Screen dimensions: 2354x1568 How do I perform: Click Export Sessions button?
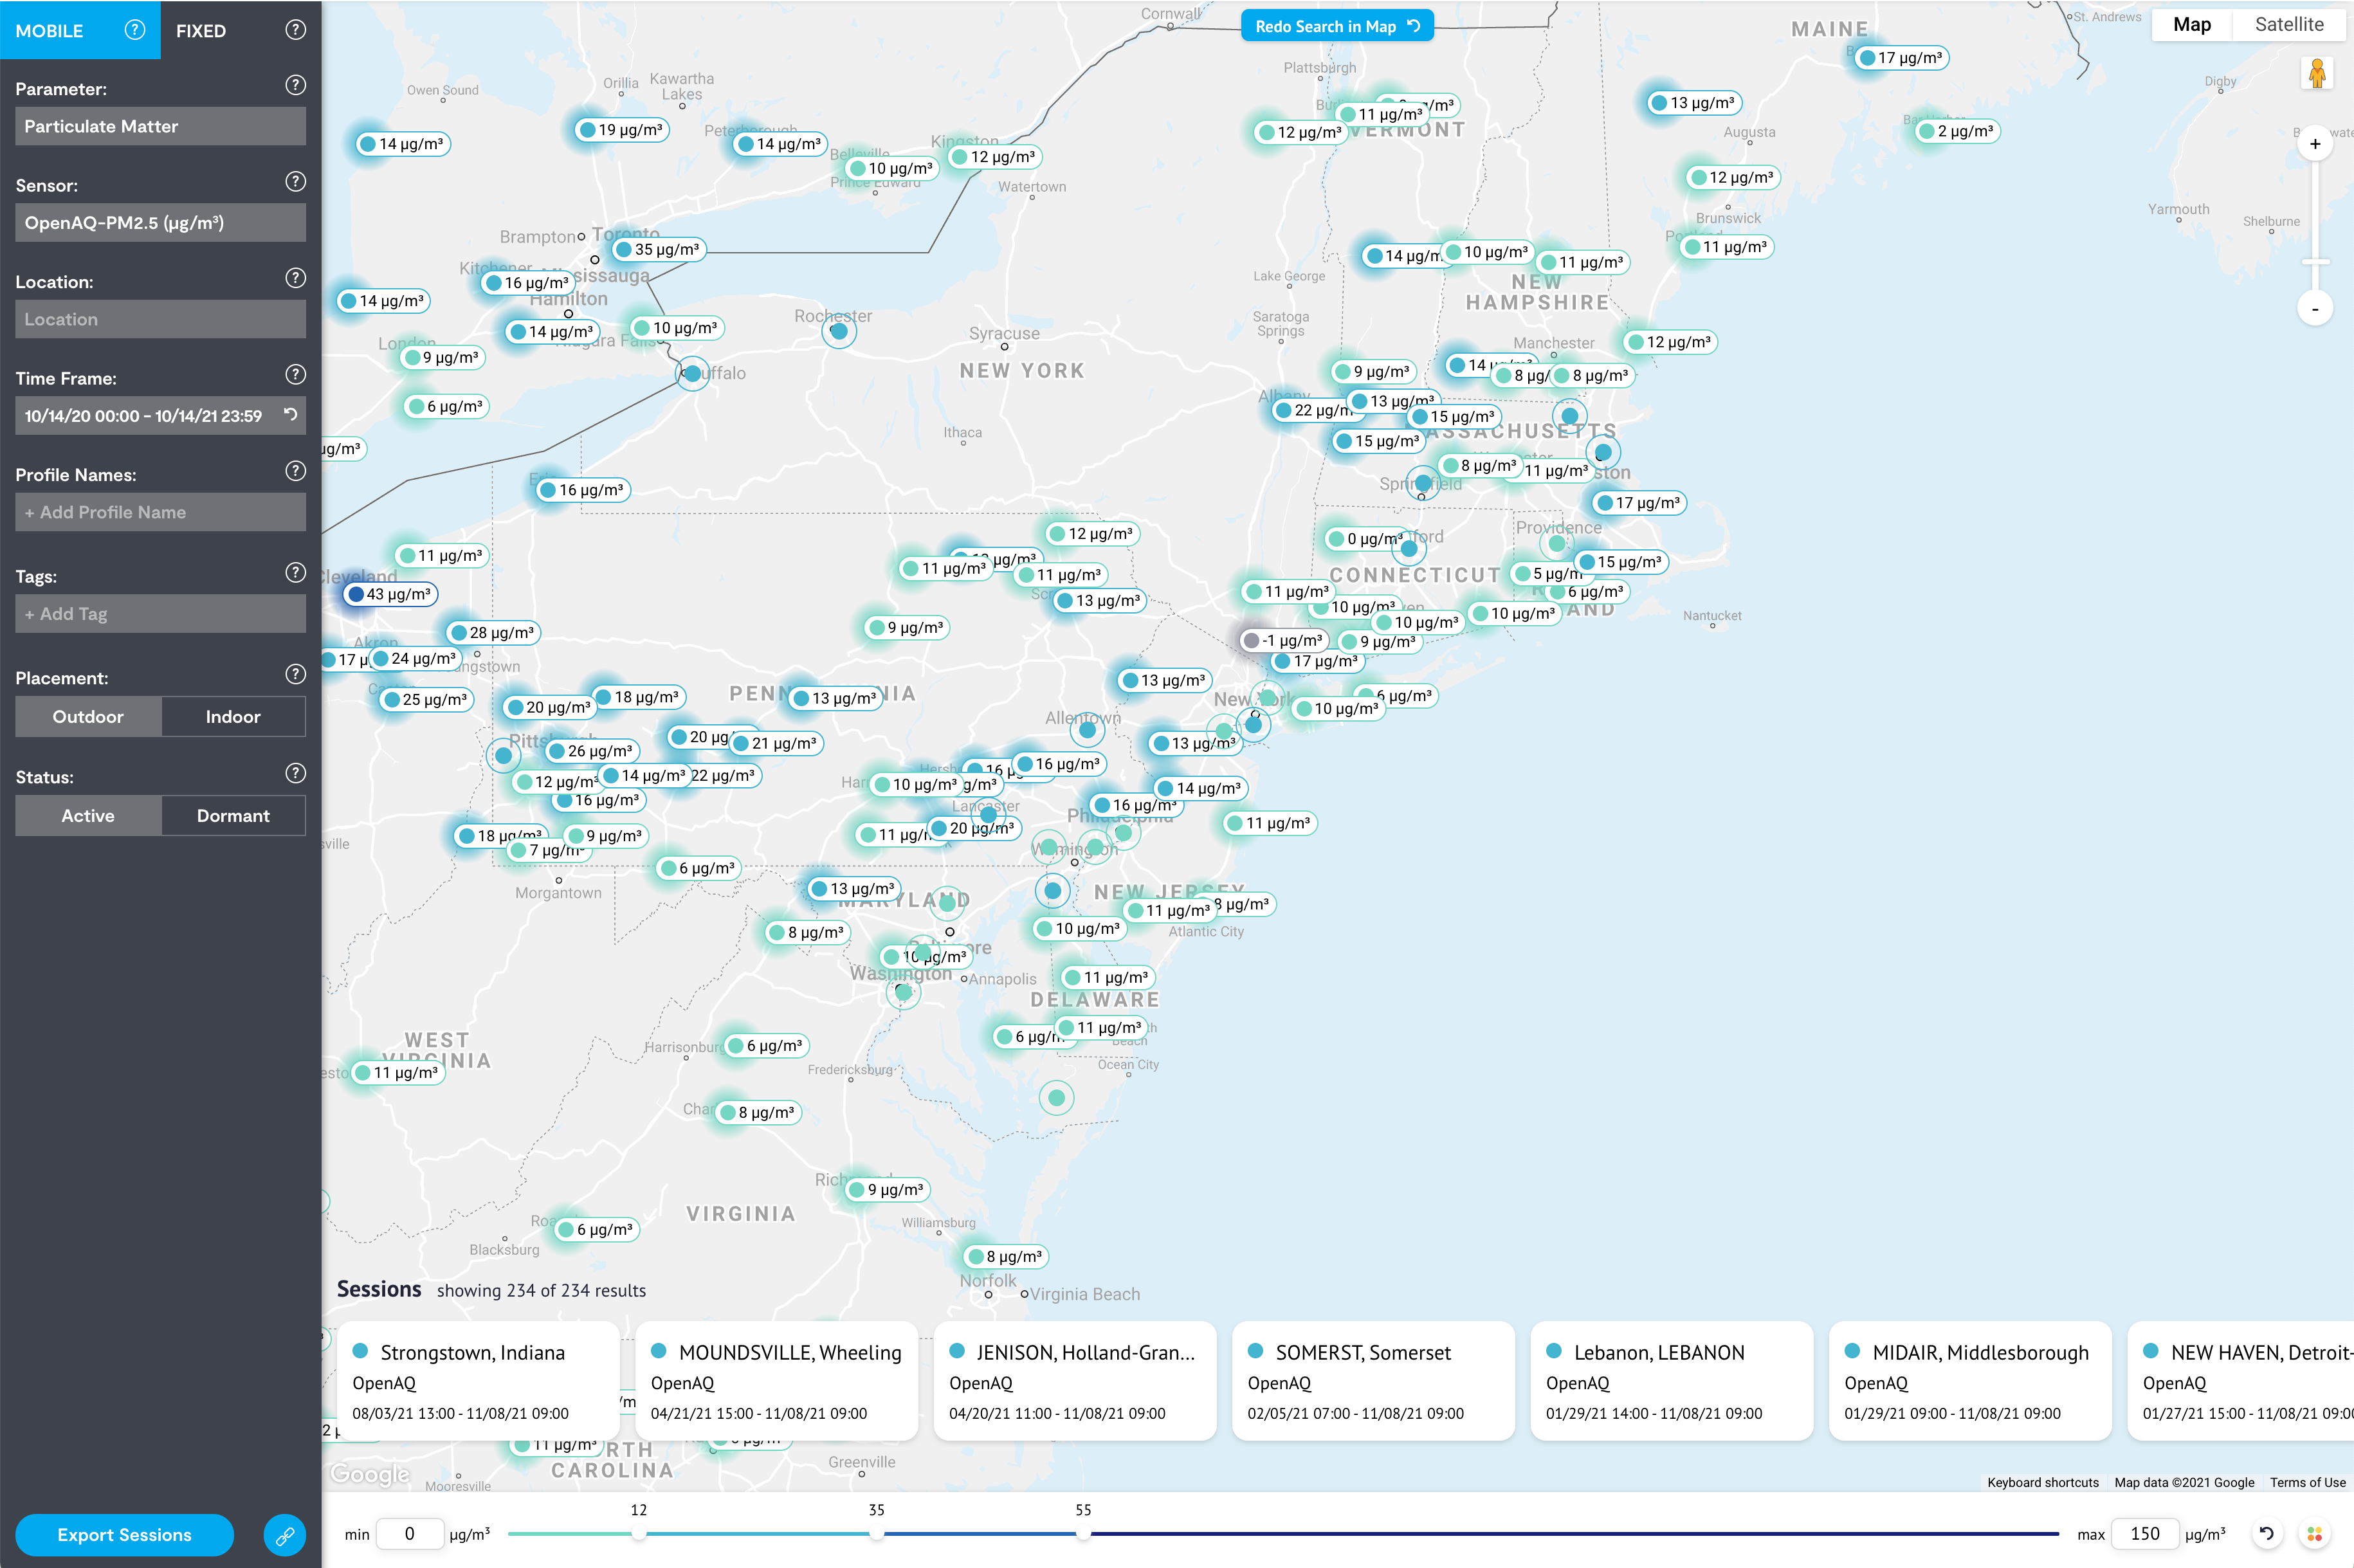(x=124, y=1535)
